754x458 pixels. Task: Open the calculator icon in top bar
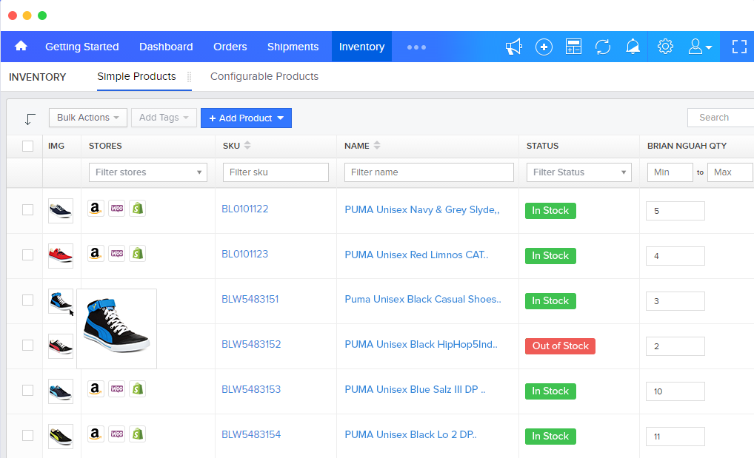[573, 47]
